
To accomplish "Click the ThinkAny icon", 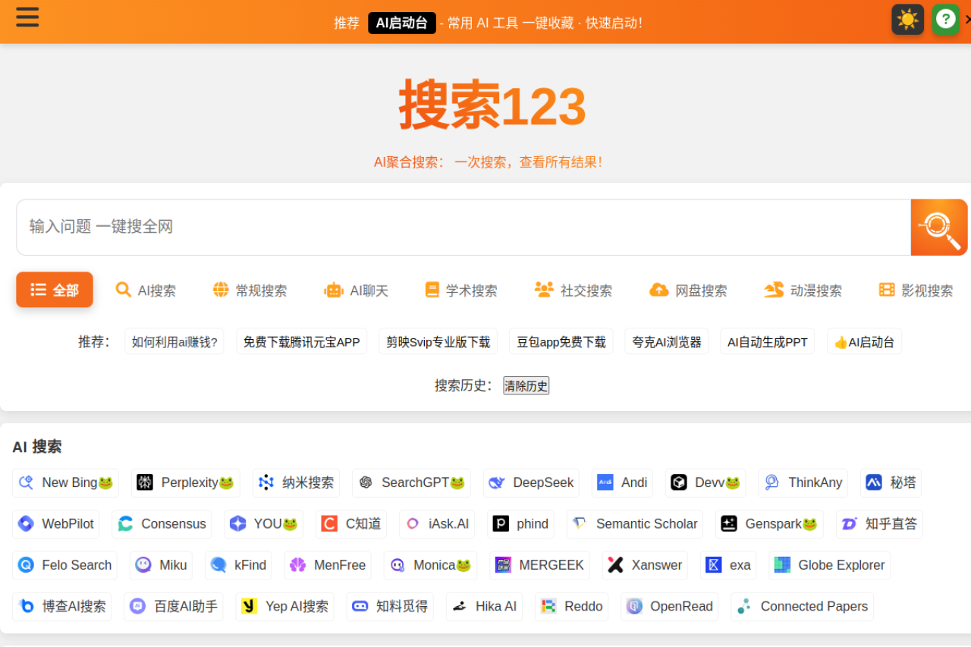I will point(772,482).
